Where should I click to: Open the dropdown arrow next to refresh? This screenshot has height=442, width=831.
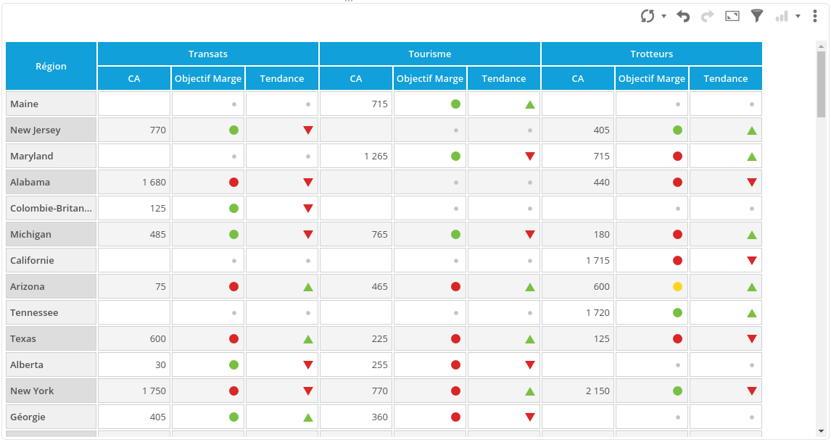[x=663, y=17]
